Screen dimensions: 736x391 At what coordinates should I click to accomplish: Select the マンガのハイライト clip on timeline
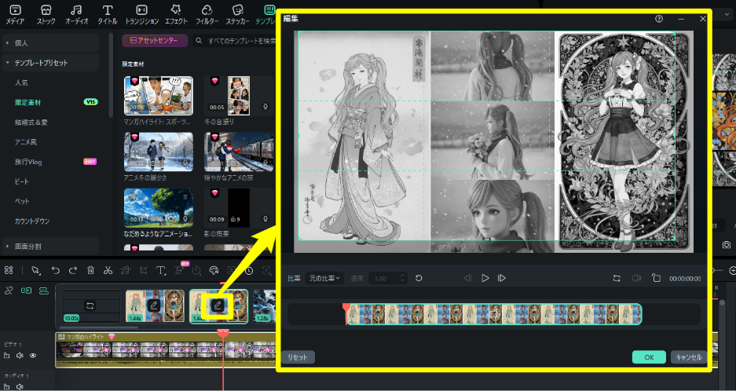[166, 349]
